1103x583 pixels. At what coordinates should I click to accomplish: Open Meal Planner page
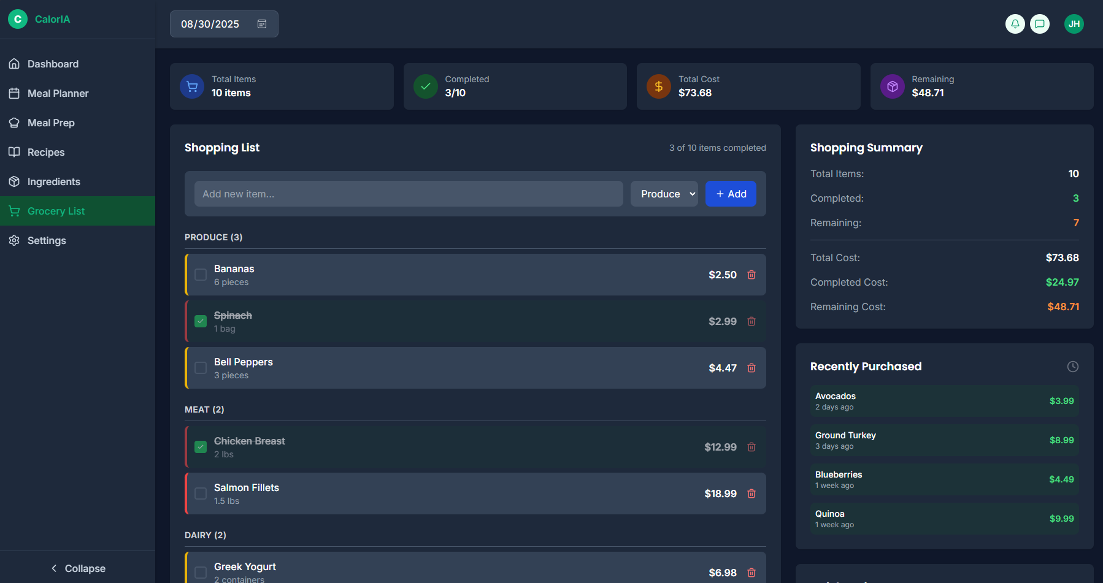77,93
